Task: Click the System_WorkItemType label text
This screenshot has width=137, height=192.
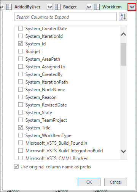Action: [48, 136]
